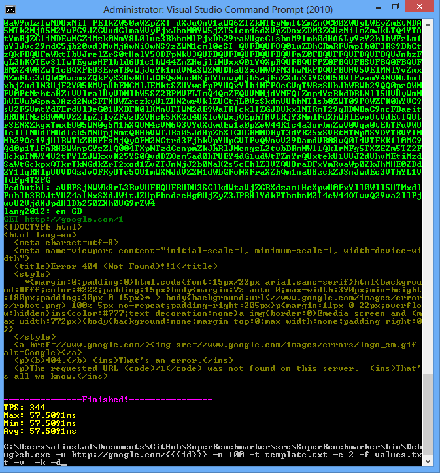Click the opening '<style>' tag line

[32, 274]
